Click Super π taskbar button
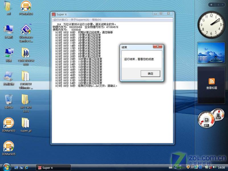This screenshot has width=228, height=171. click(53, 168)
